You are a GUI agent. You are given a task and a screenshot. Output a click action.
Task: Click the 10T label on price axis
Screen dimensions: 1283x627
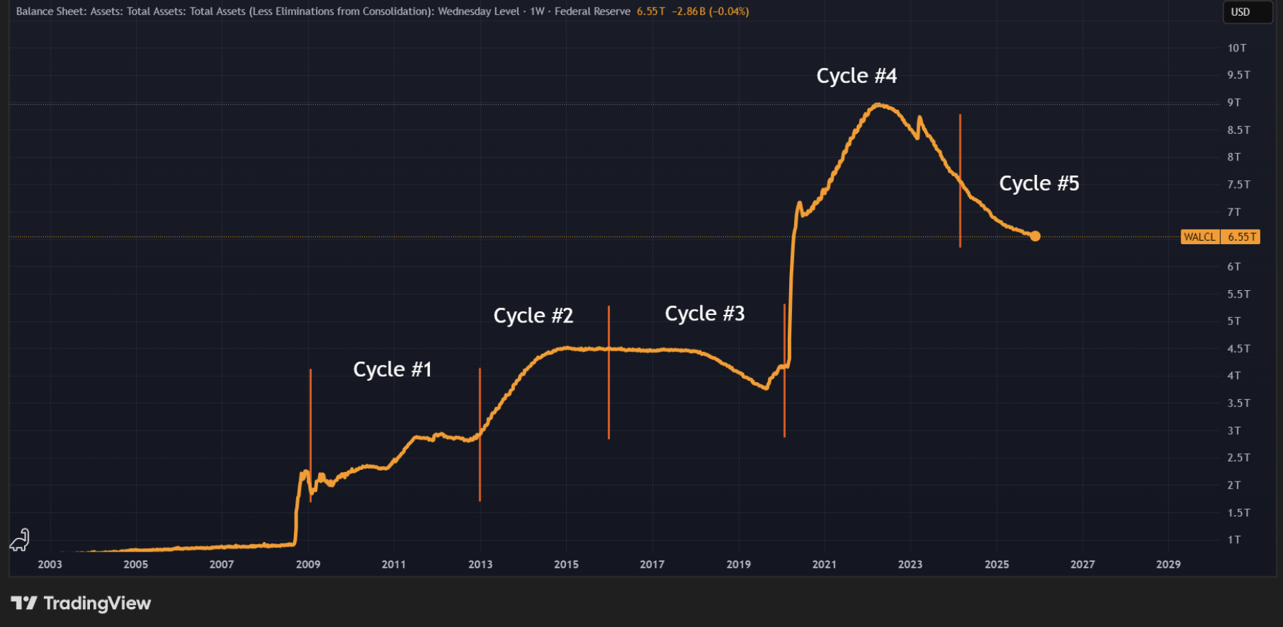[1236, 48]
